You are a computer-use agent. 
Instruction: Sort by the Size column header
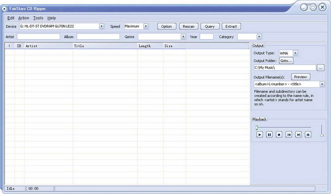(x=175, y=46)
